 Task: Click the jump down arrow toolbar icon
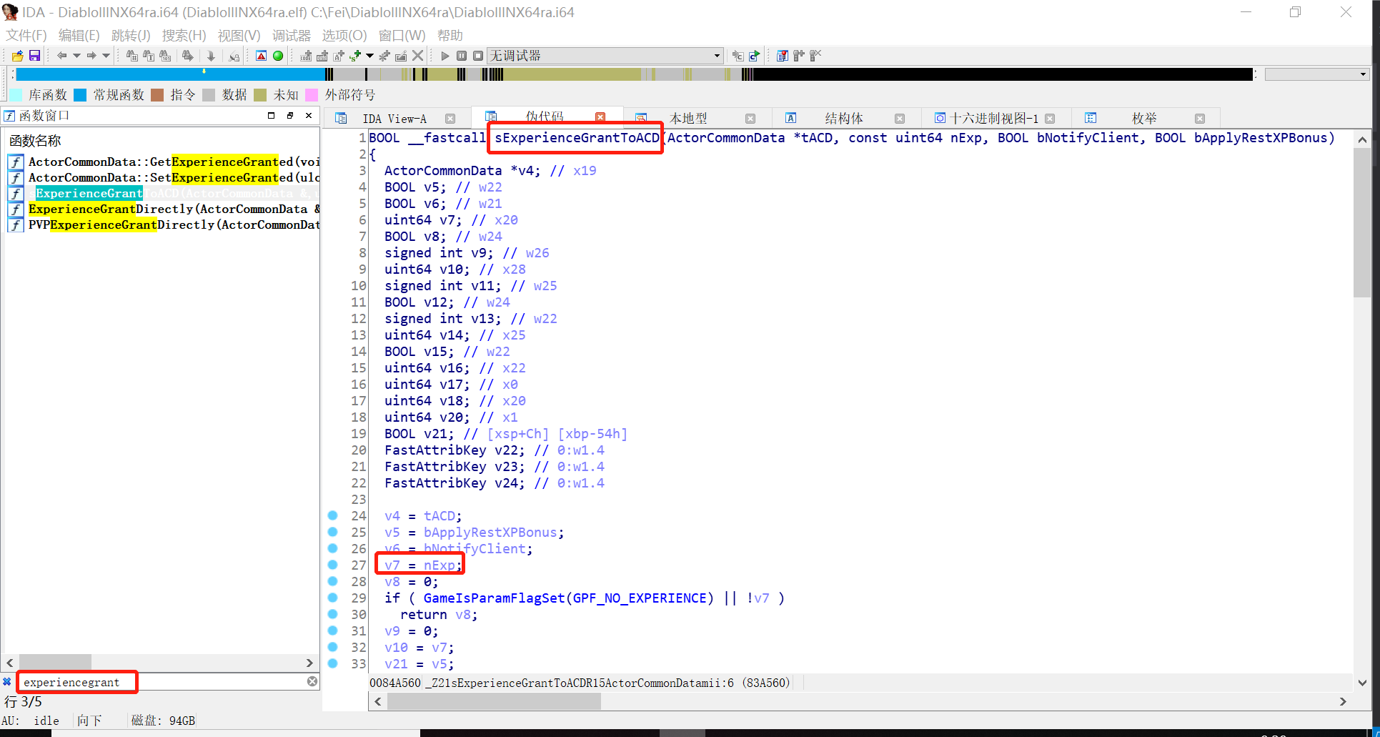click(211, 56)
